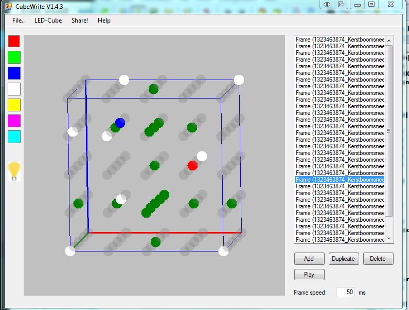Image resolution: width=409 pixels, height=310 pixels.
Task: Click the title bar button beside the double-arrow
Action: 341,5
